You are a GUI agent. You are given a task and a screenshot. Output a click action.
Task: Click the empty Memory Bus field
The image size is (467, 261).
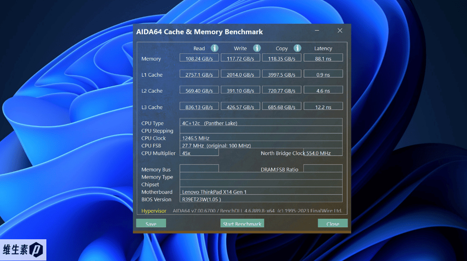pos(199,168)
